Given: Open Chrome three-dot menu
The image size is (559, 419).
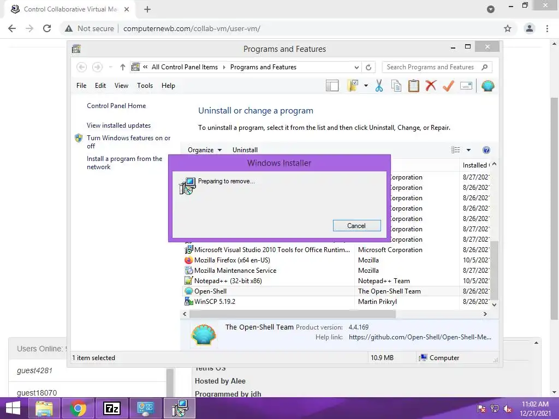Looking at the screenshot, I should coord(547,28).
